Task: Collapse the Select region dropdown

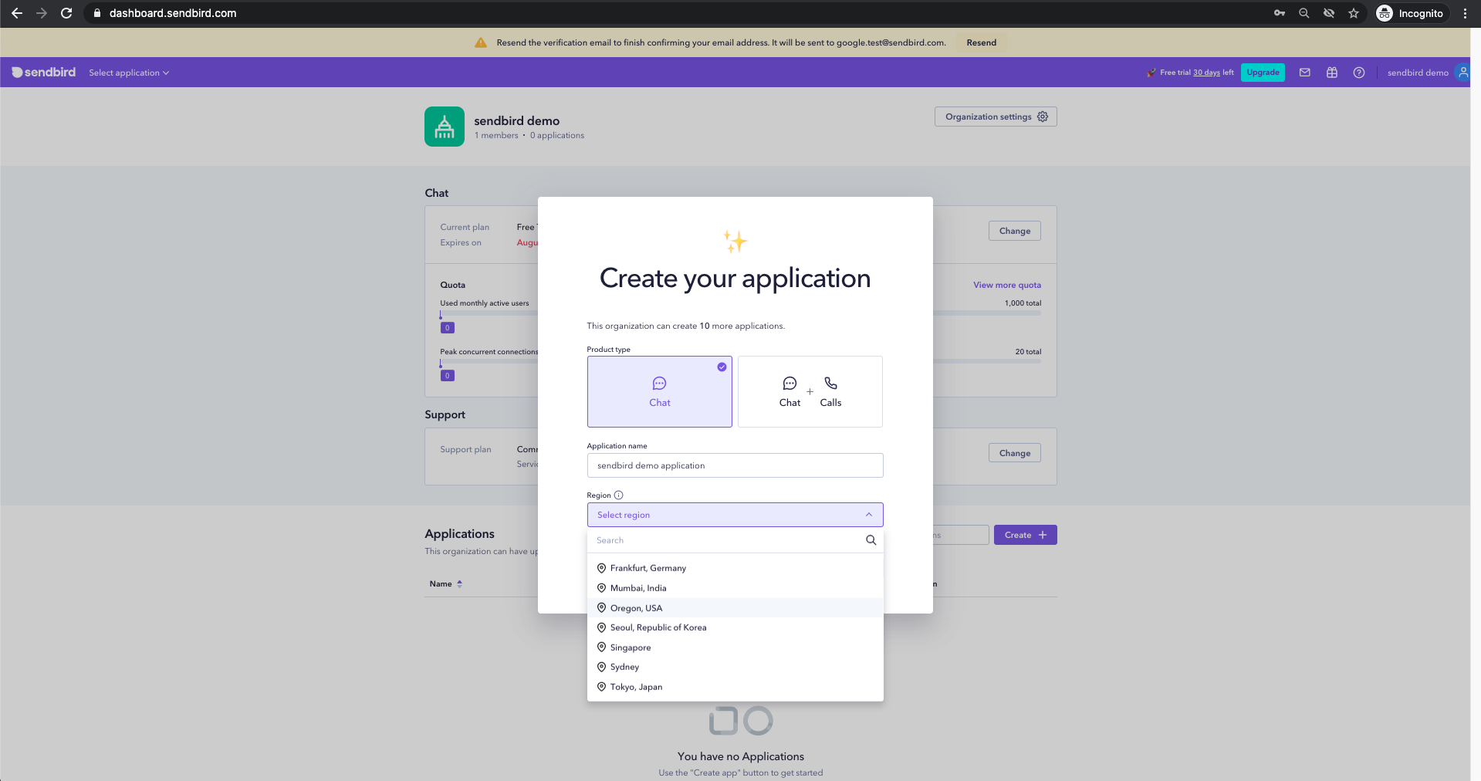Action: 735,515
